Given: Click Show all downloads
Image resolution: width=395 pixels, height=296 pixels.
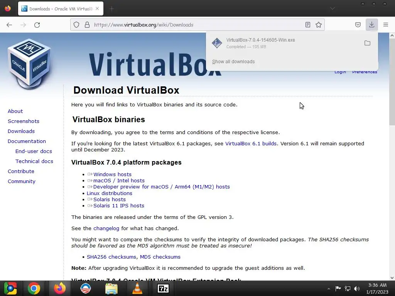Looking at the screenshot, I should (233, 62).
